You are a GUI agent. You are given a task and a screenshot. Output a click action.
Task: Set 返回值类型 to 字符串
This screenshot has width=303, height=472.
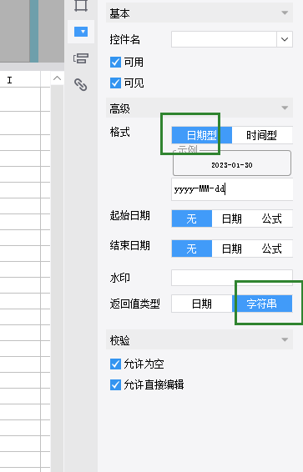tap(262, 304)
